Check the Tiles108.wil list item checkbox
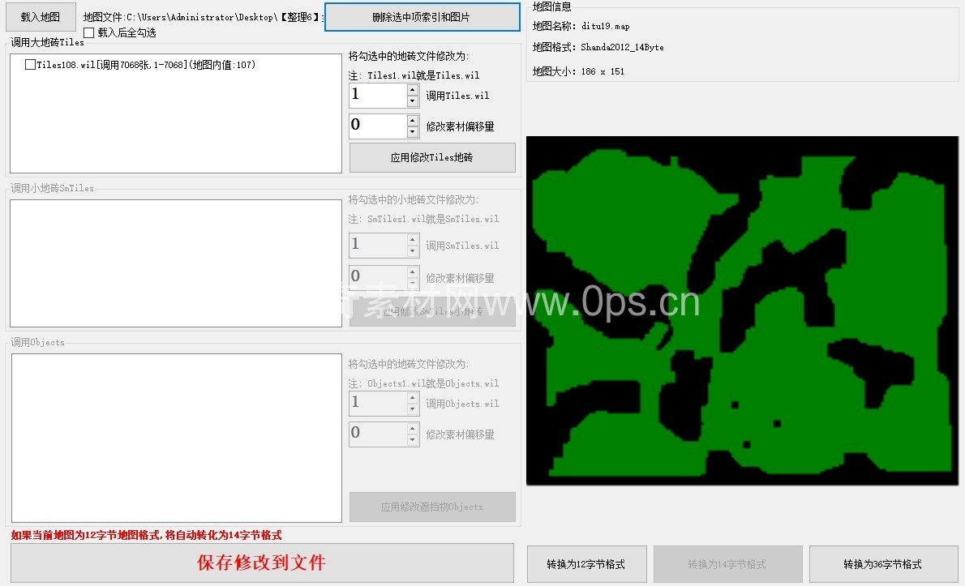The height and width of the screenshot is (586, 965). [30, 65]
